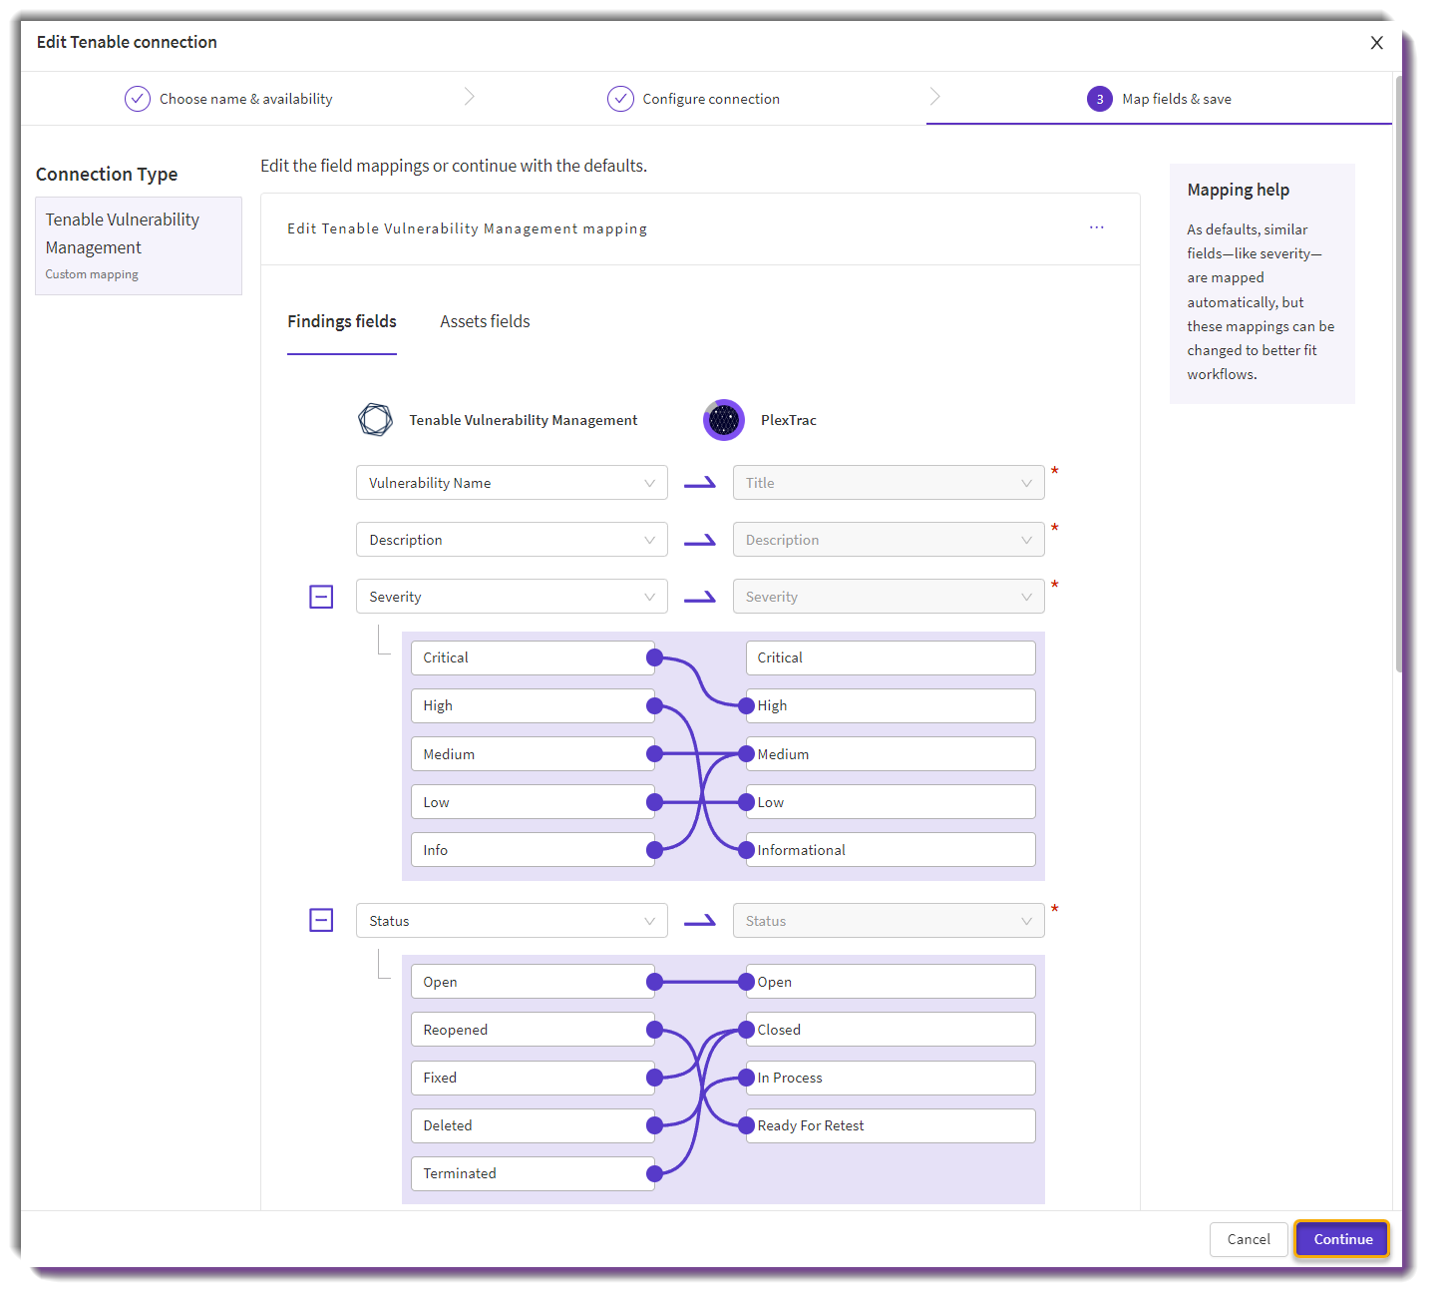Click the Custom mapping label
Viewport: 1444px width, 1309px height.
pyautogui.click(x=92, y=274)
